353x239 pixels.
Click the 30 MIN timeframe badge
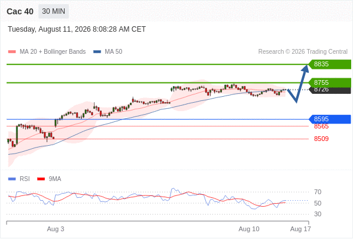[53, 11]
